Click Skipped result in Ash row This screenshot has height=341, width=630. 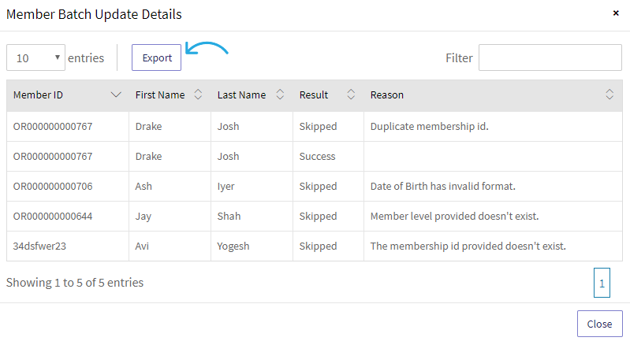[x=318, y=187]
